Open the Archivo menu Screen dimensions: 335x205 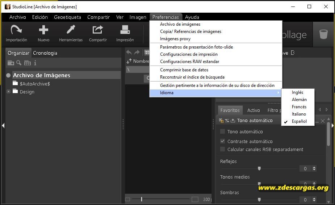tap(17, 17)
